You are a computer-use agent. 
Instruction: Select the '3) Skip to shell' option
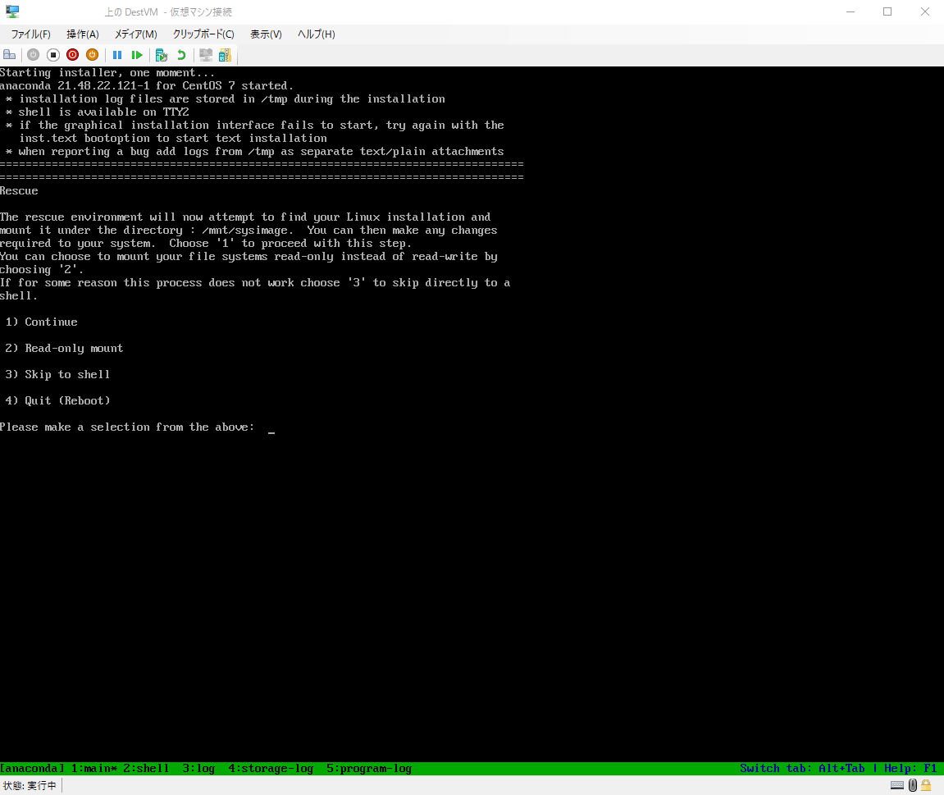click(x=56, y=374)
